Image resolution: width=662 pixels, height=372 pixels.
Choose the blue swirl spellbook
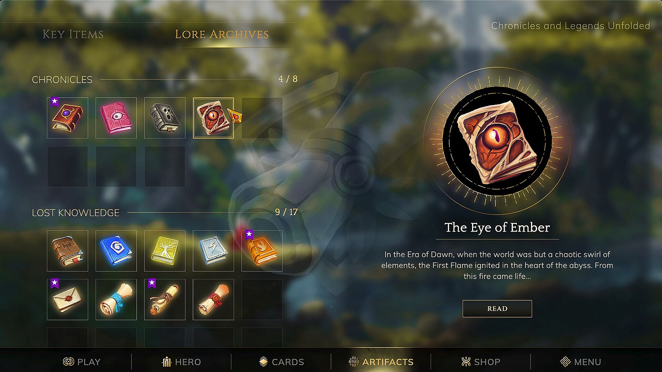[x=116, y=251]
